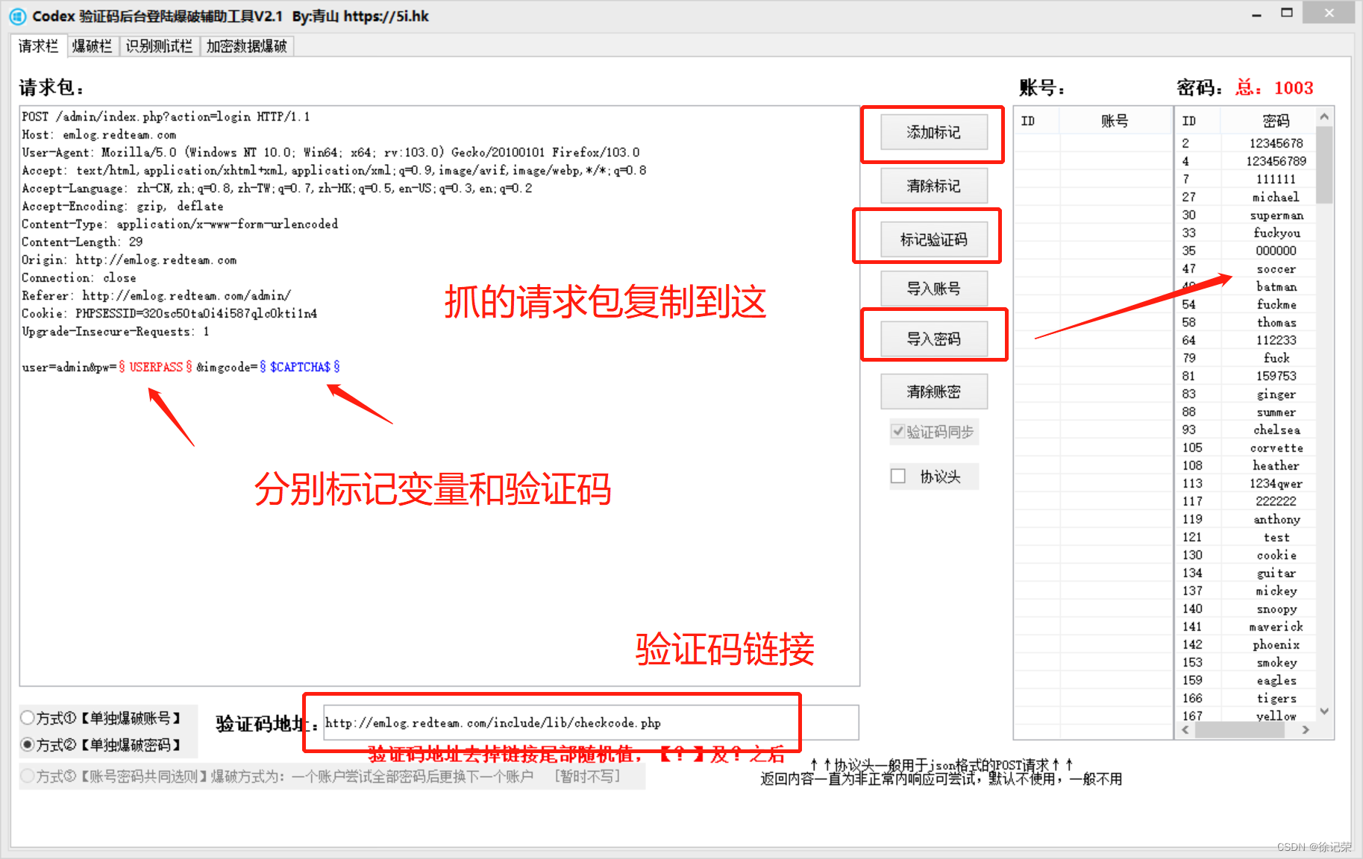Click the 添加标记 button
The width and height of the screenshot is (1363, 859).
933,133
